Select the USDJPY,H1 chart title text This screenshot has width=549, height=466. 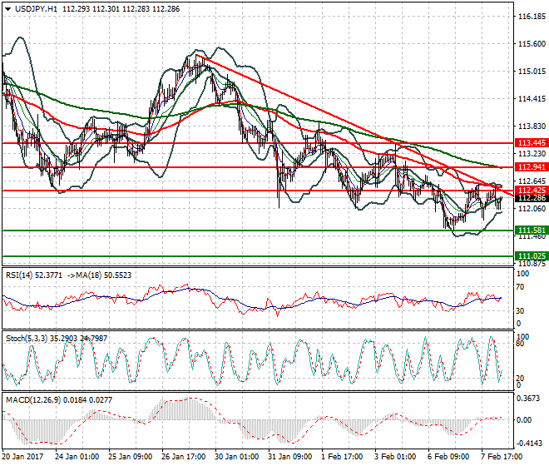click(x=36, y=9)
